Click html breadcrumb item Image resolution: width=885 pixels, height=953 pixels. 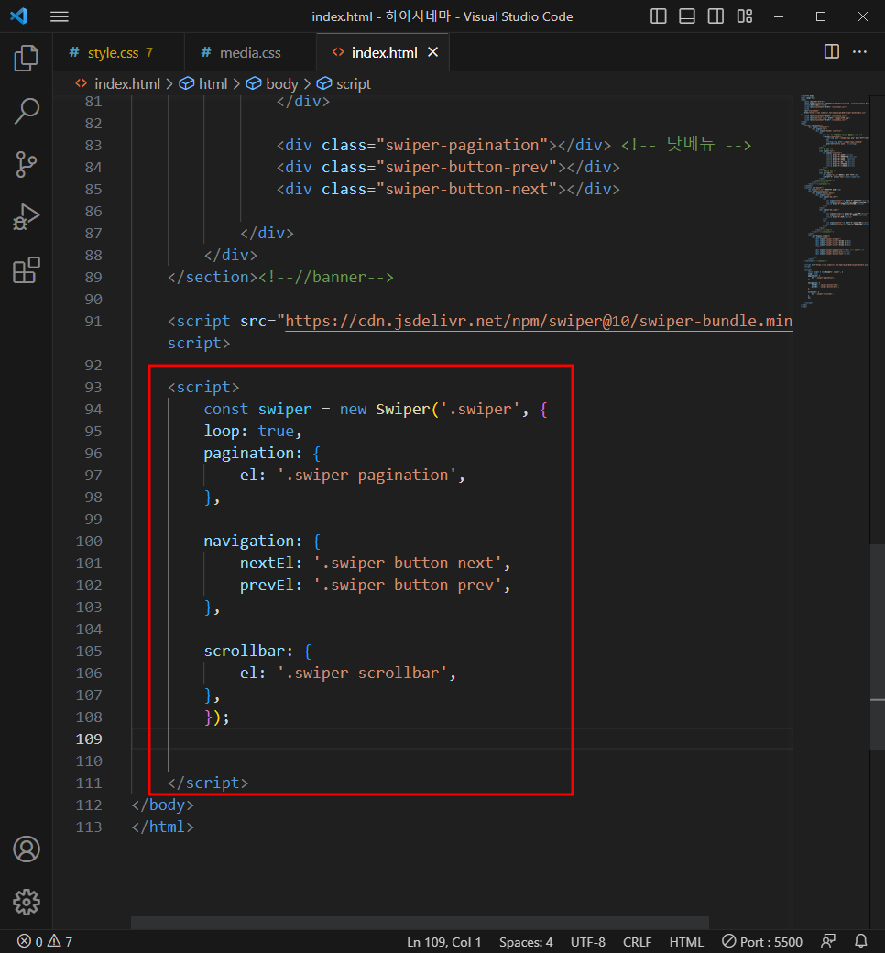[x=203, y=84]
